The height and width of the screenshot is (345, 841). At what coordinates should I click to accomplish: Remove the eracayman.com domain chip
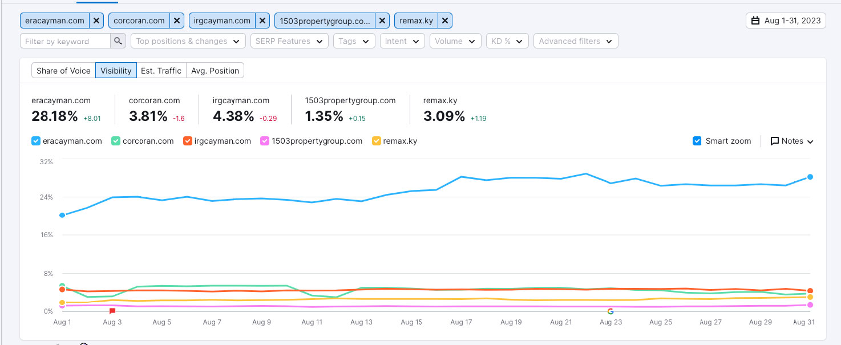[96, 21]
